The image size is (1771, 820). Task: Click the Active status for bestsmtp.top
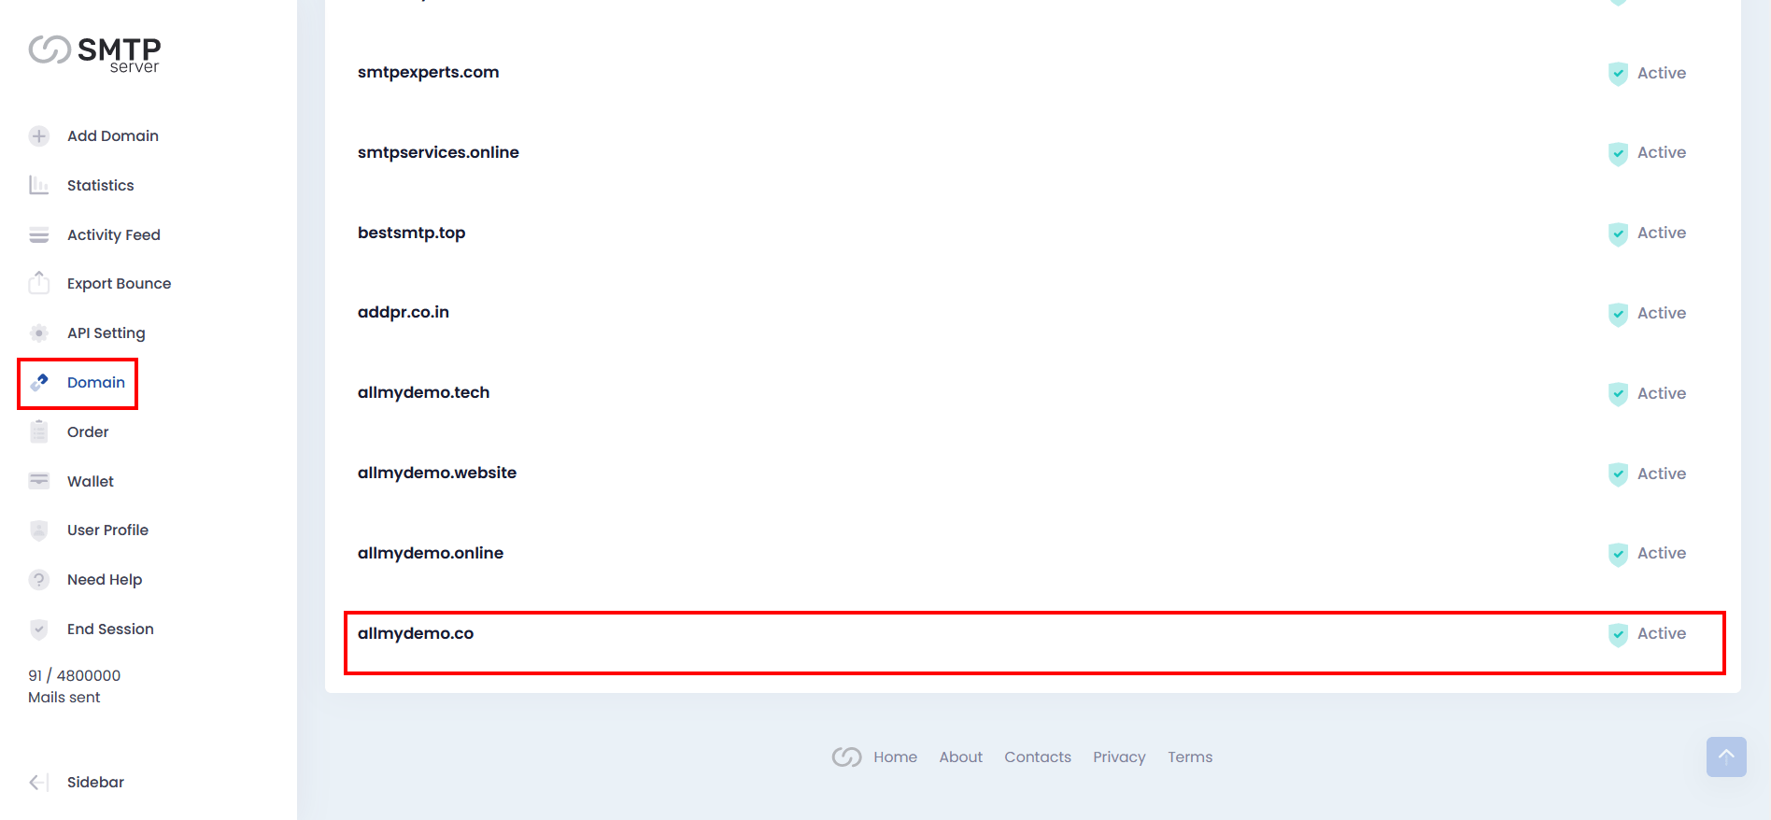tap(1661, 233)
